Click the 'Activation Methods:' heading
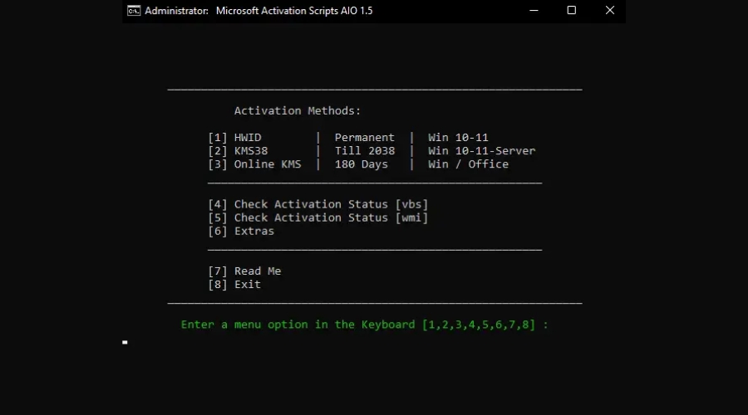 [x=298, y=110]
